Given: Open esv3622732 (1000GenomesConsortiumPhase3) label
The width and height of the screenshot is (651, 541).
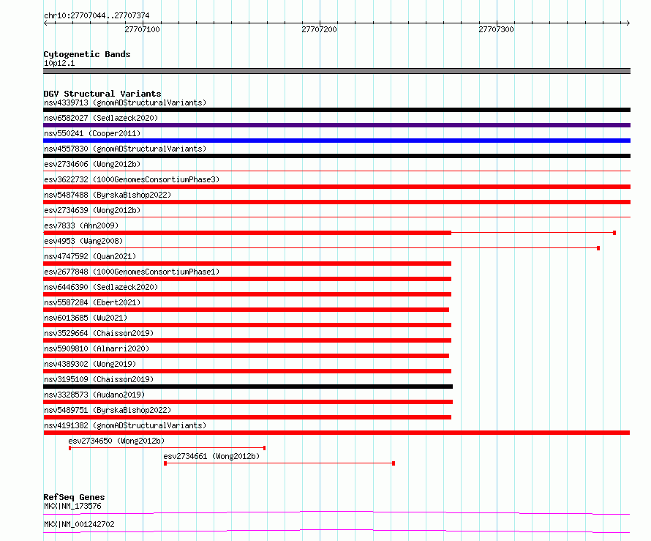Looking at the screenshot, I should click(x=132, y=179).
